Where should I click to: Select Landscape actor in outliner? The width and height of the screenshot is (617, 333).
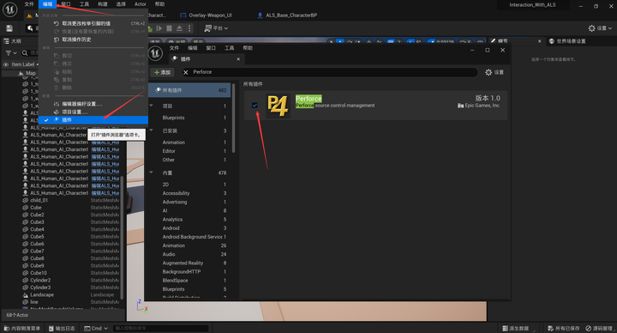click(42, 294)
